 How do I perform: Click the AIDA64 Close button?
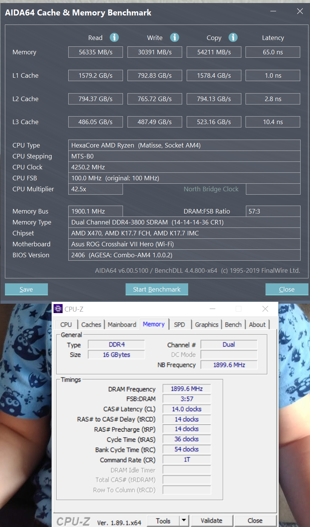point(287,289)
